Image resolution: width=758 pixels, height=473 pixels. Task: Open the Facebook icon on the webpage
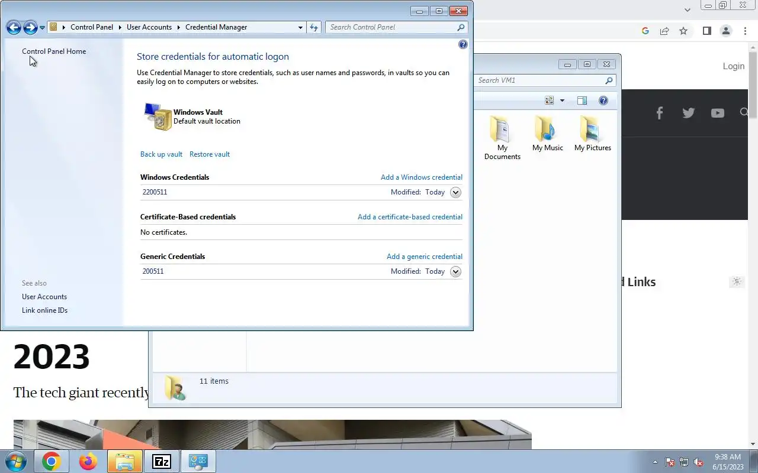pos(660,113)
